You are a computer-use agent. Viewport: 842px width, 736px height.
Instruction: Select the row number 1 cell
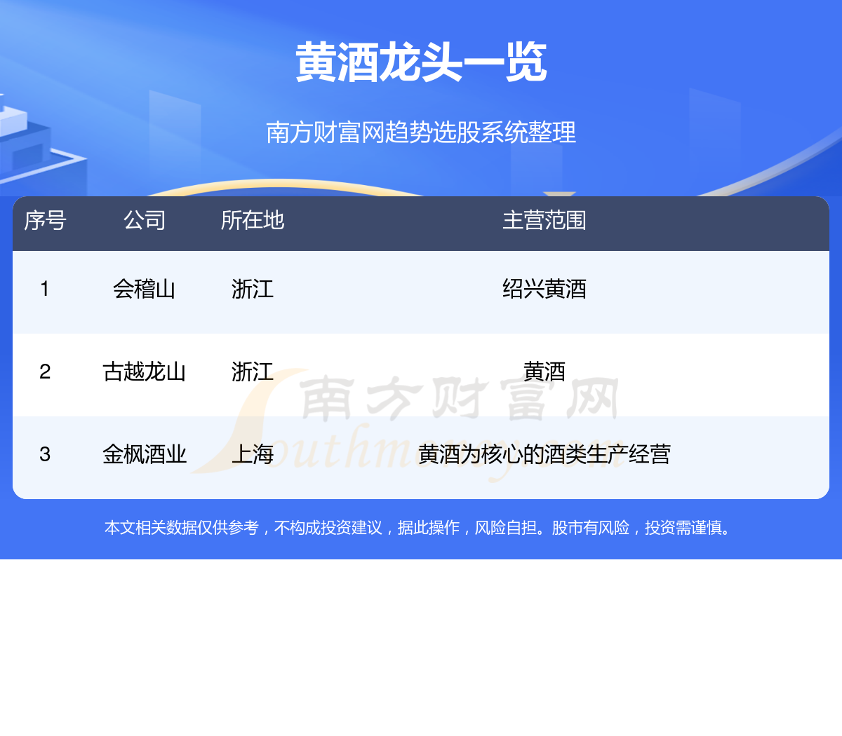pos(45,289)
